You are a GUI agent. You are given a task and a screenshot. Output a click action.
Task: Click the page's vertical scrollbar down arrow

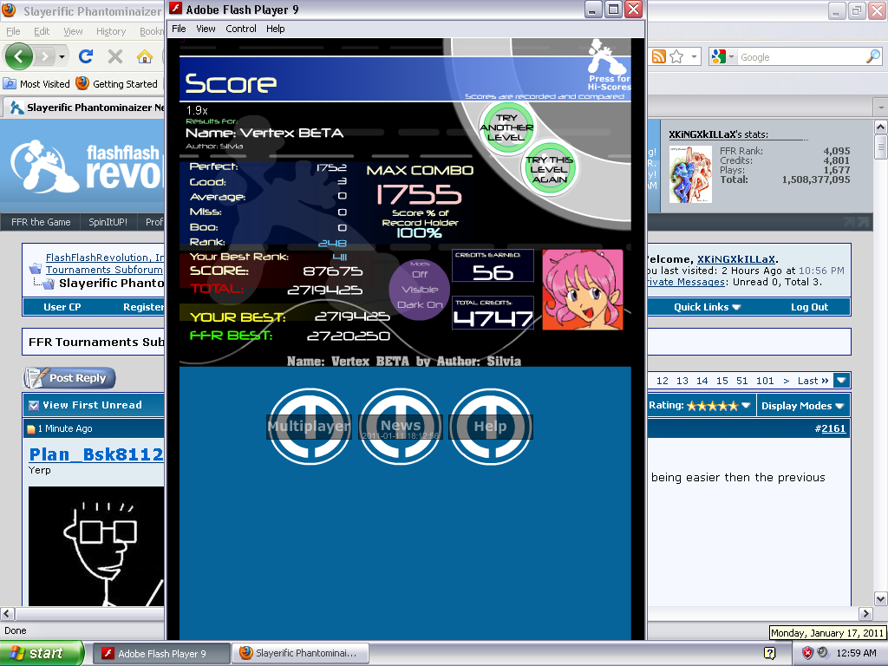[880, 598]
